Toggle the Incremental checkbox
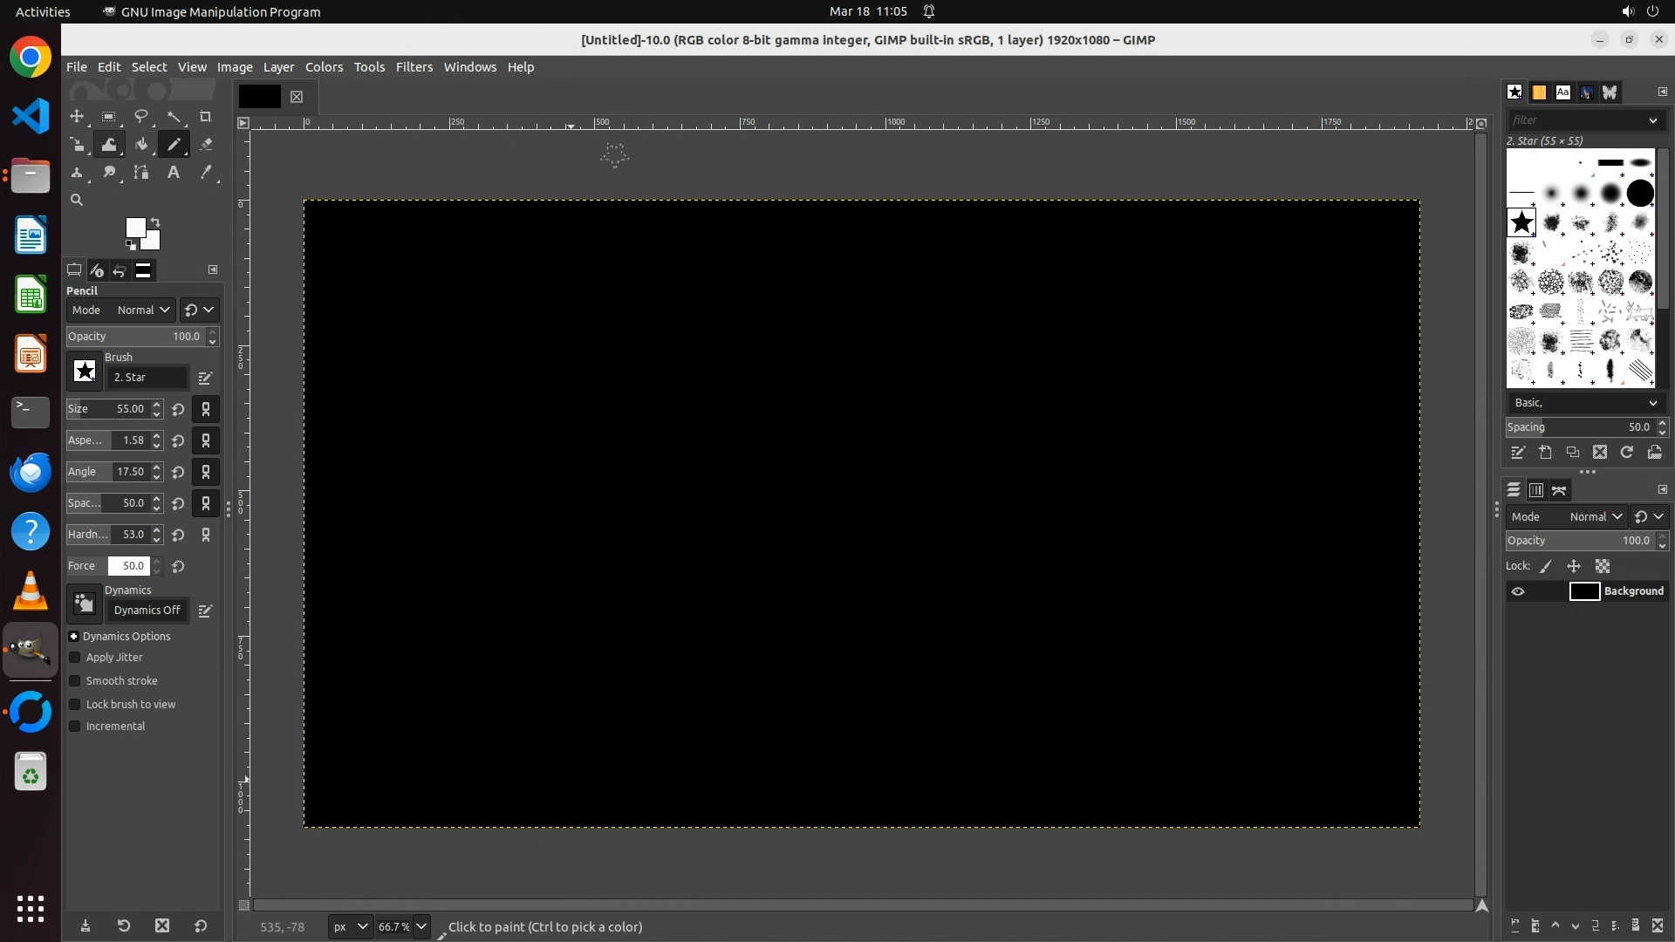 pos(75,727)
